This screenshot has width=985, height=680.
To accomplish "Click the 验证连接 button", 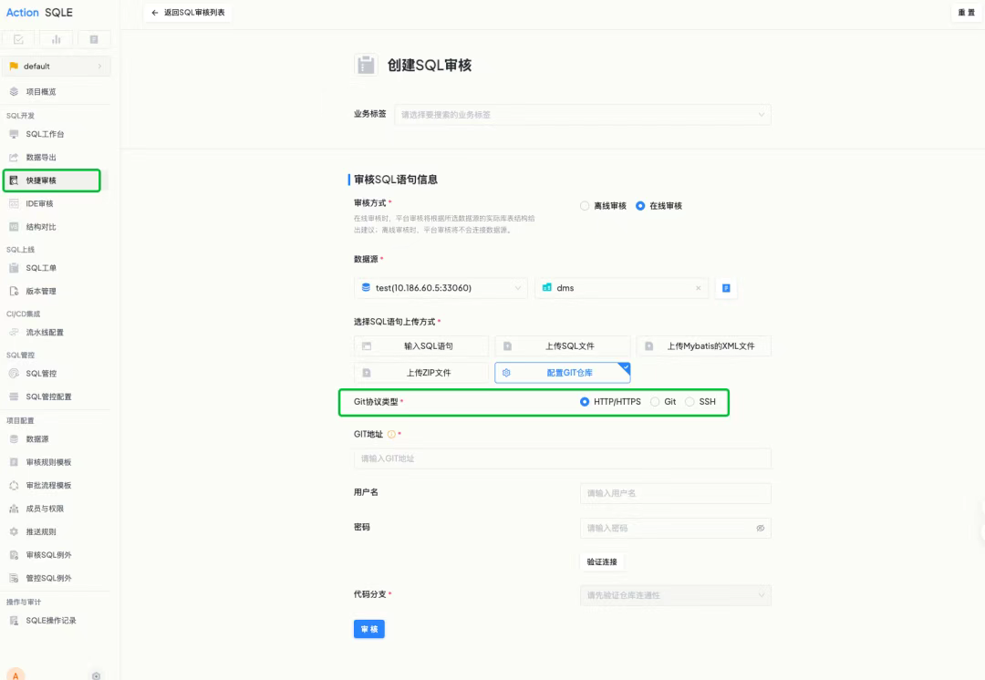I will coord(602,562).
